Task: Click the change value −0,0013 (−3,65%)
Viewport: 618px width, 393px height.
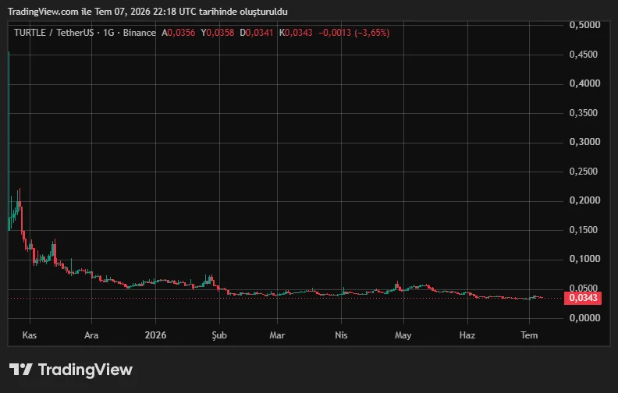Action: click(x=354, y=33)
